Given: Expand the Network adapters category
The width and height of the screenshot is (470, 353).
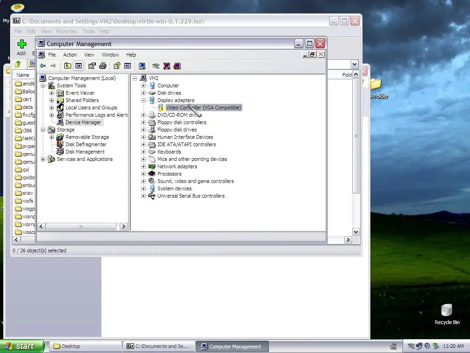Looking at the screenshot, I should (x=143, y=166).
